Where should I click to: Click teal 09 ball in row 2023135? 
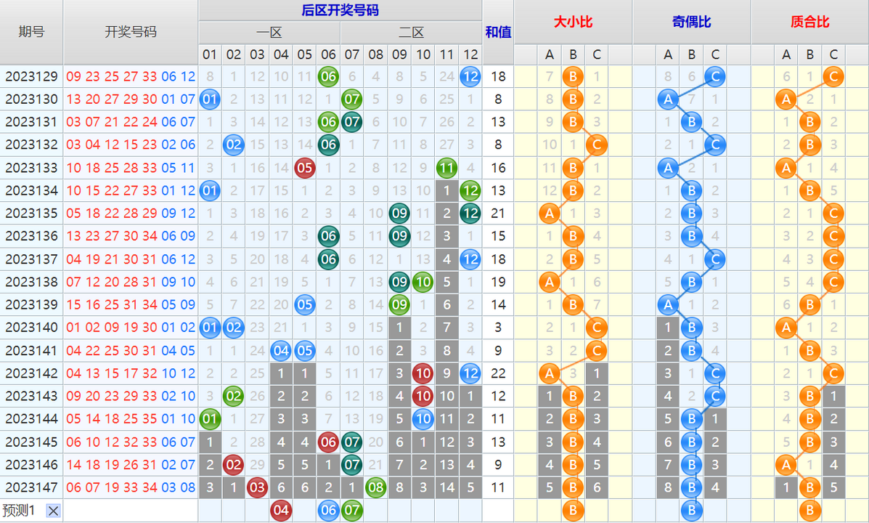(x=399, y=214)
